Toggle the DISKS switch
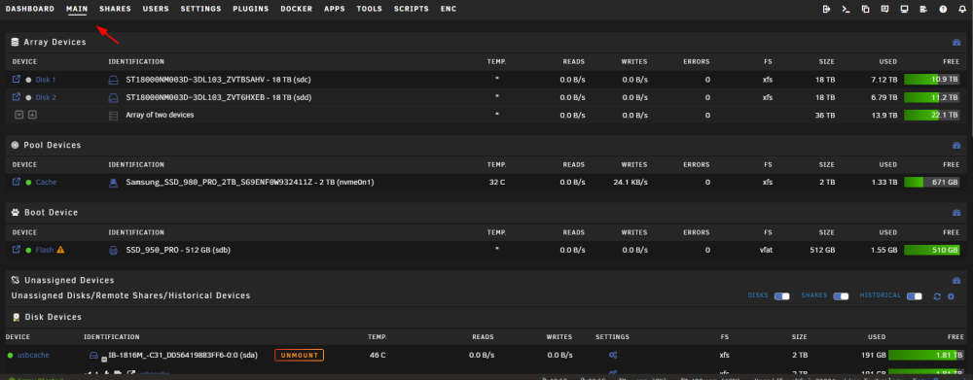973x380 pixels. [782, 296]
